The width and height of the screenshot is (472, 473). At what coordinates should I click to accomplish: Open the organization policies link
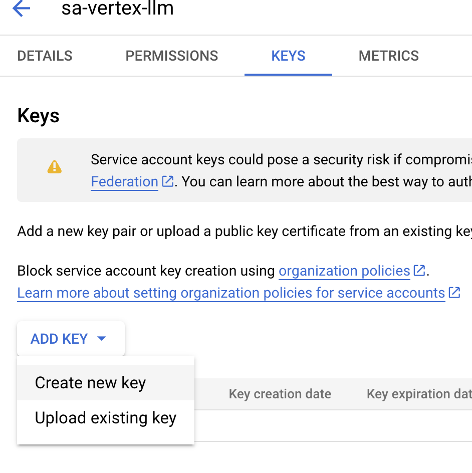[344, 271]
